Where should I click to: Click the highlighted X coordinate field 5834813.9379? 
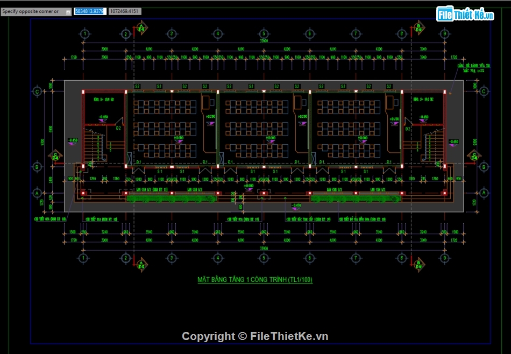[90, 11]
